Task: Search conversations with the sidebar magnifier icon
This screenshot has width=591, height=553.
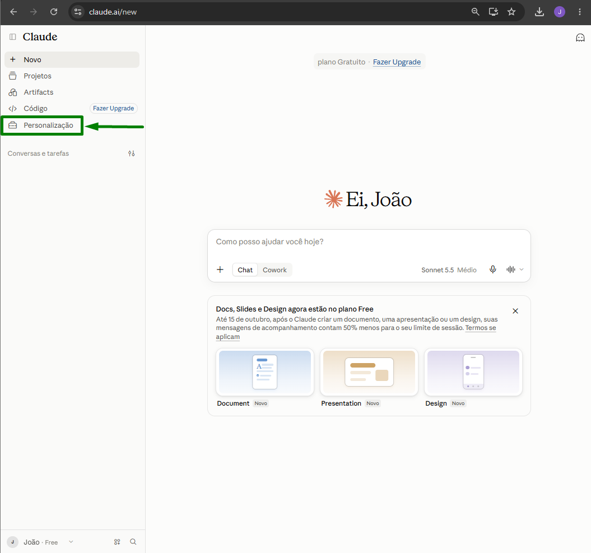Action: pos(133,542)
